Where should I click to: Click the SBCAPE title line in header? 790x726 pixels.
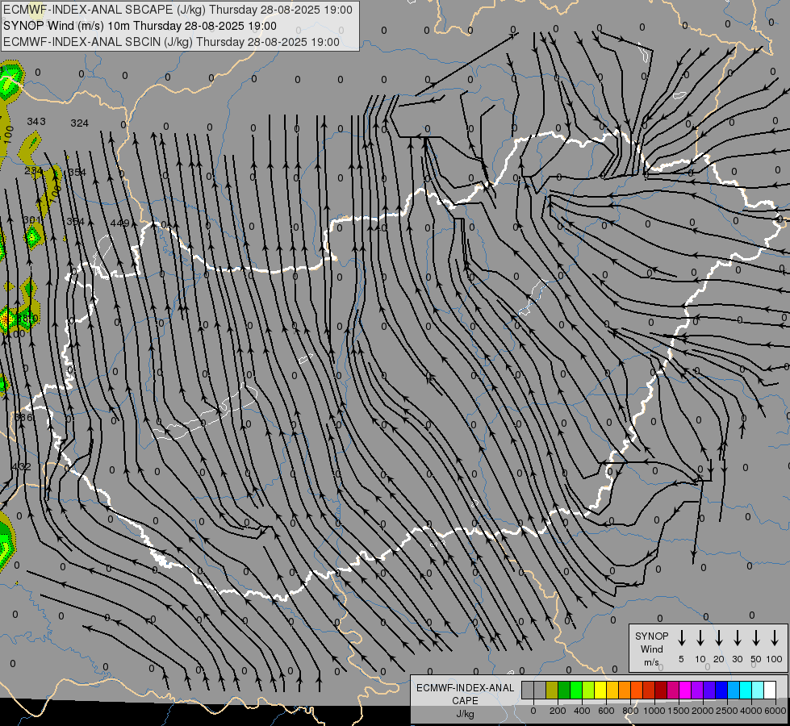pos(178,10)
